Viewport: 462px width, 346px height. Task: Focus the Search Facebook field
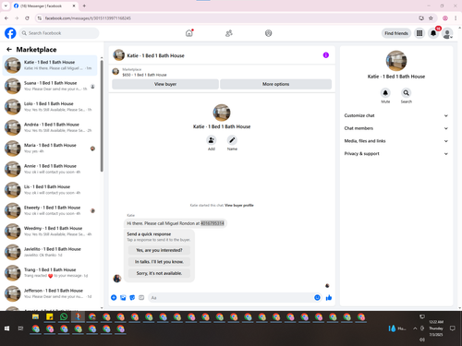coord(59,33)
